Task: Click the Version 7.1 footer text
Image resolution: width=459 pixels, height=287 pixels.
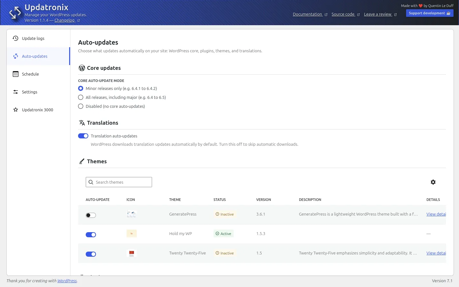Action: 442,281
